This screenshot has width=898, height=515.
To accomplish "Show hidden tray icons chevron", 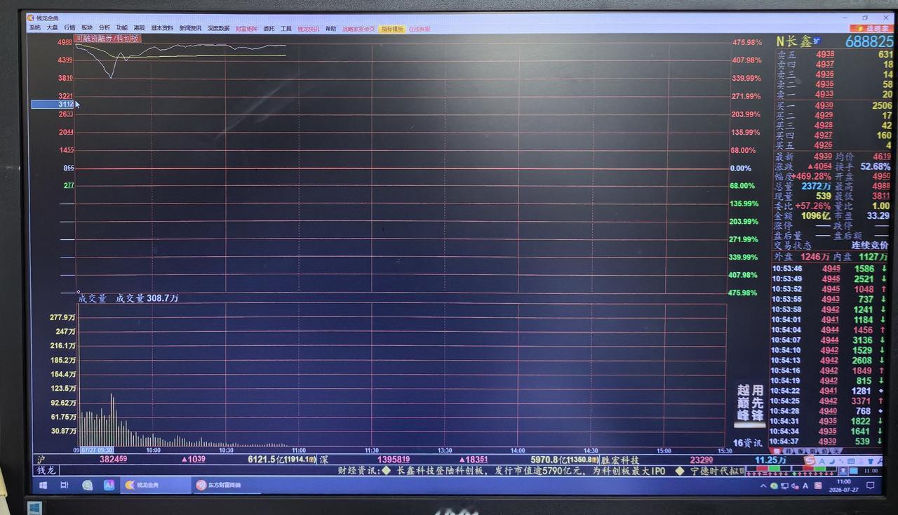I will [763, 486].
